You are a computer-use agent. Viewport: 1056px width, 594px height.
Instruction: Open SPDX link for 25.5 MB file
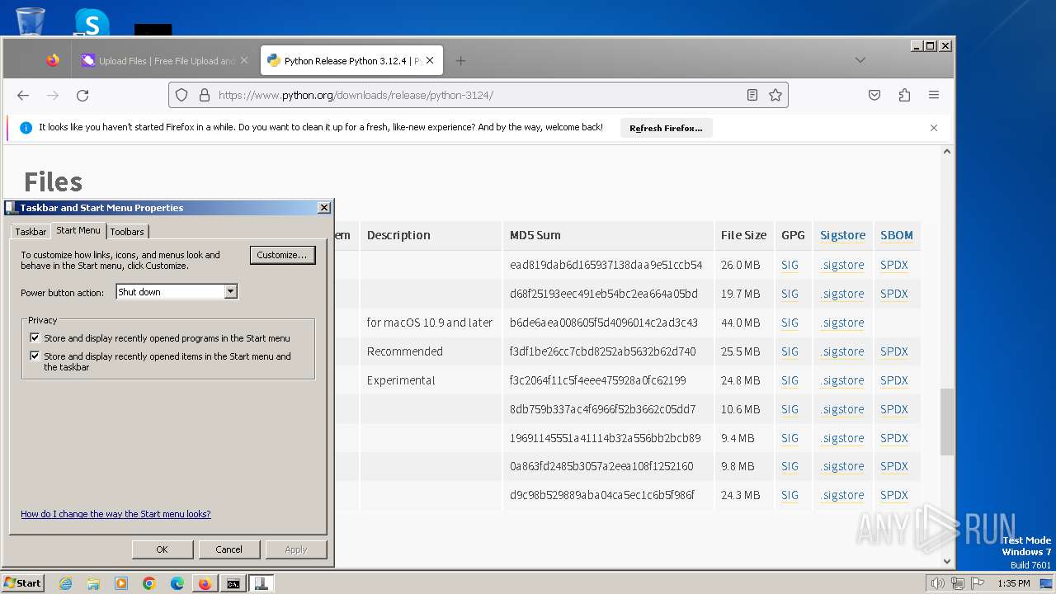pos(894,351)
